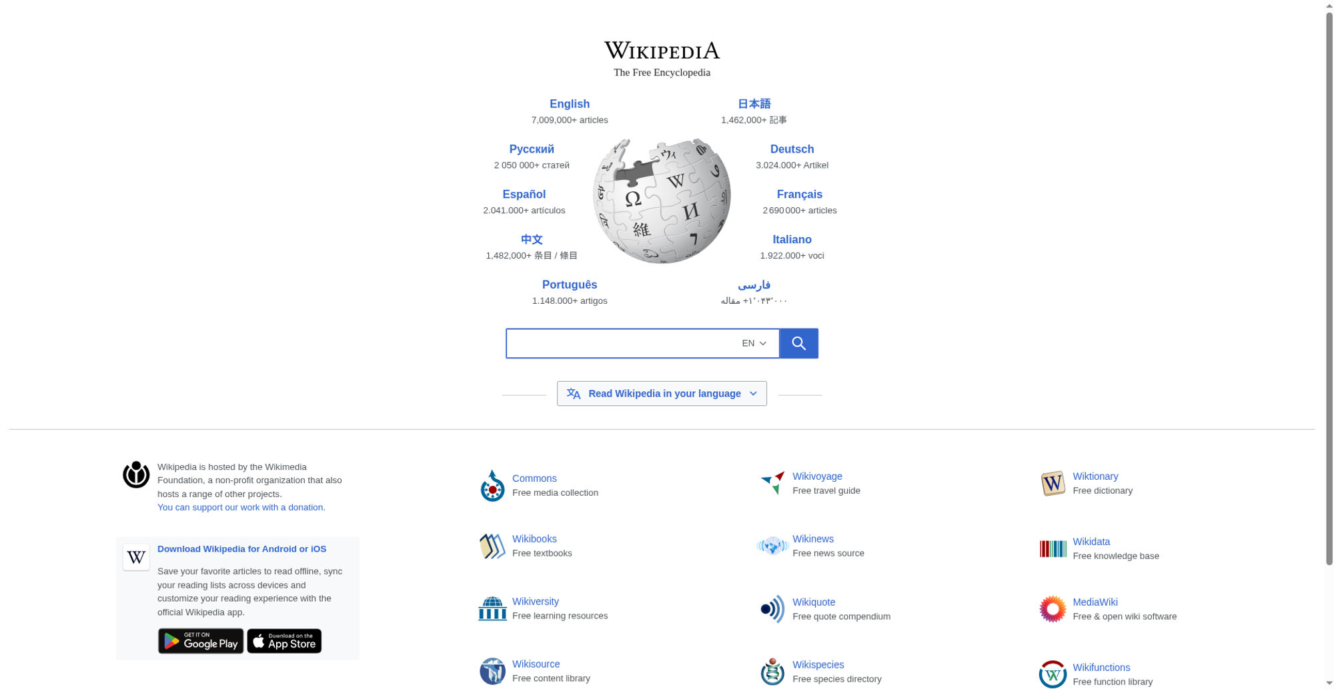Click the Wikidata barcode icon
This screenshot has width=1334, height=689.
coord(1053,548)
